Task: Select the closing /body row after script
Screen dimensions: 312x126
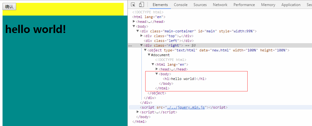Action: [143, 117]
